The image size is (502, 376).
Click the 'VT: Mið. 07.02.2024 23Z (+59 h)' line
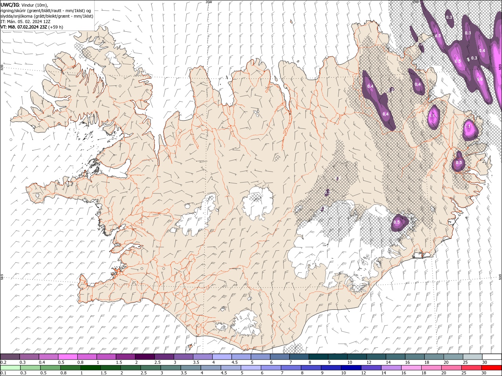click(32, 27)
